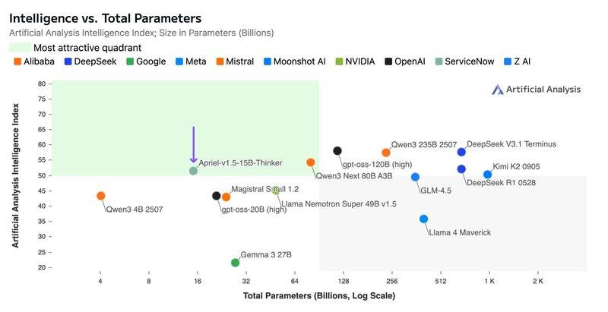The image size is (608, 312).
Task: Select the Qwen3 4B 2507 data point
Action: (101, 196)
